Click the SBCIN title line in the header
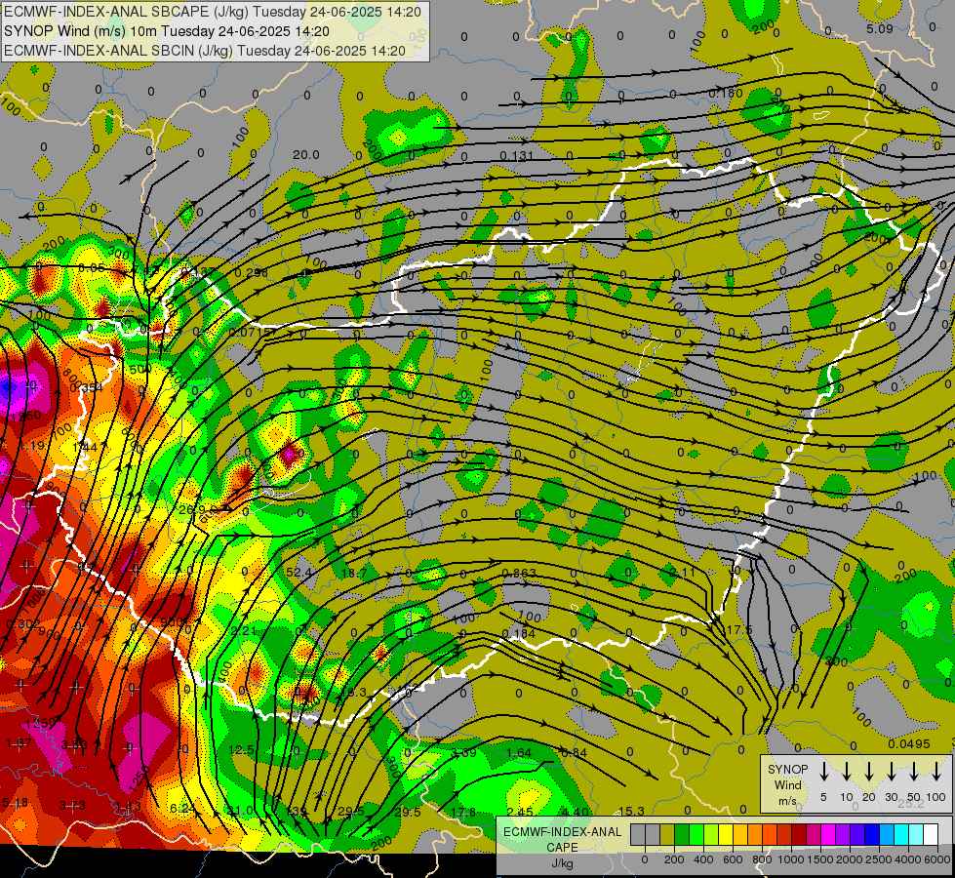The height and width of the screenshot is (878, 955). pos(205,51)
